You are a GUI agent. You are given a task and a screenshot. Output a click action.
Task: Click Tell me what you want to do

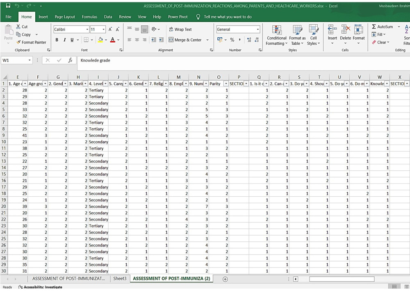[228, 17]
